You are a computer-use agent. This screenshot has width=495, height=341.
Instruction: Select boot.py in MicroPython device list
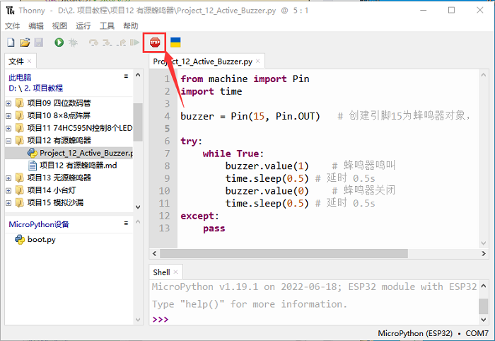pyautogui.click(x=41, y=239)
